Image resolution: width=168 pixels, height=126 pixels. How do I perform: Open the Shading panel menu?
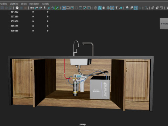(x=3, y=4)
